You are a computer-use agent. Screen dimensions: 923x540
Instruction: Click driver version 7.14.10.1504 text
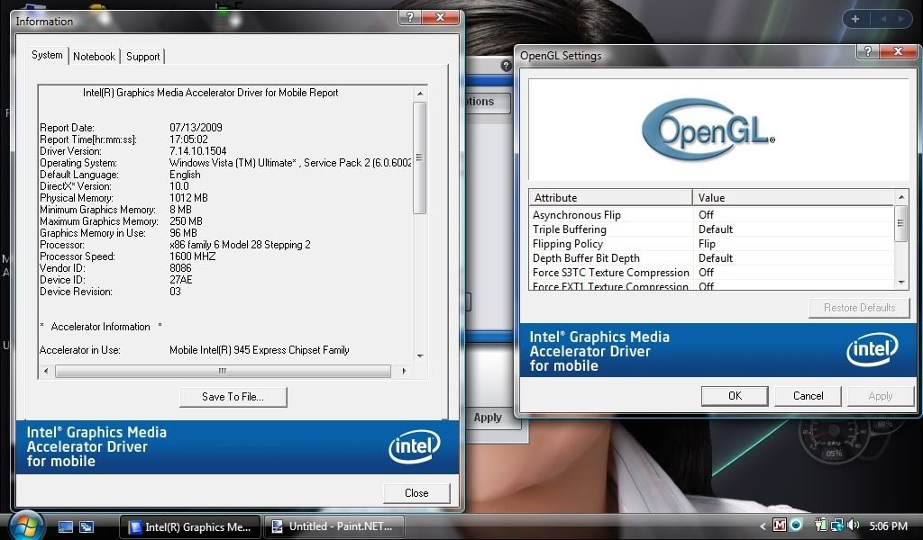coord(197,151)
